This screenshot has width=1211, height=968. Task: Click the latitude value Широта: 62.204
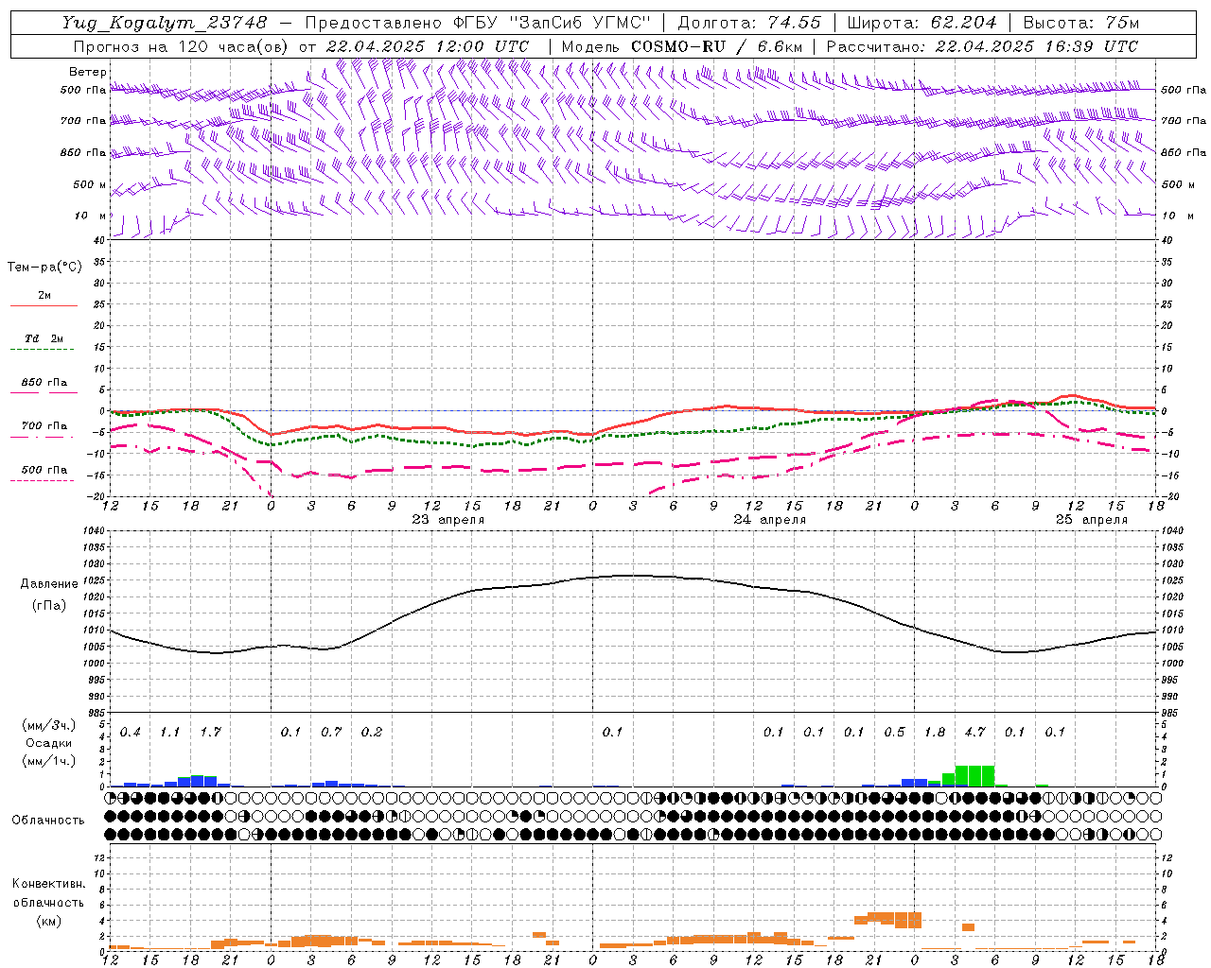tap(921, 23)
